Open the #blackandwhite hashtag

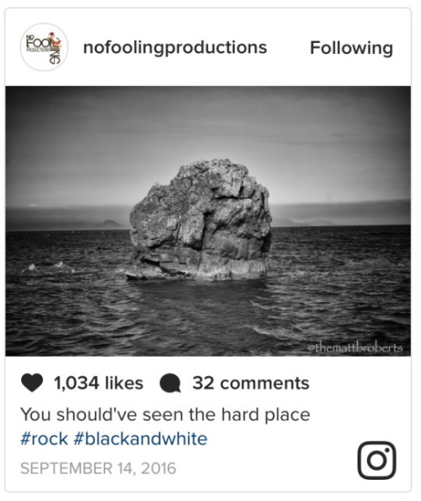tap(141, 439)
